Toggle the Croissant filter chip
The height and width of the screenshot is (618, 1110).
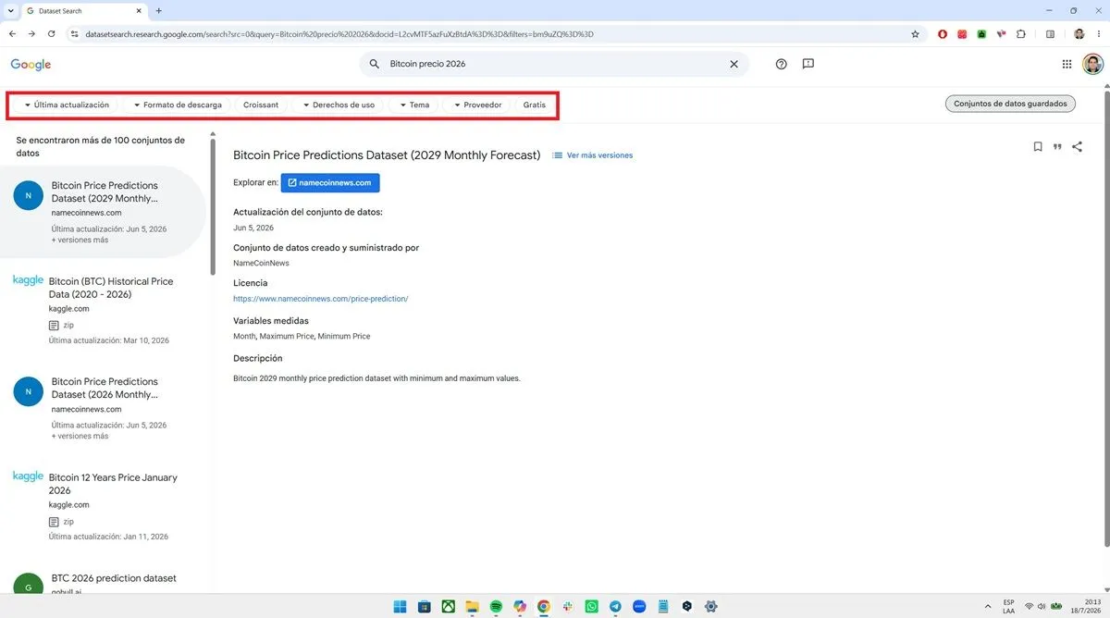click(x=261, y=105)
